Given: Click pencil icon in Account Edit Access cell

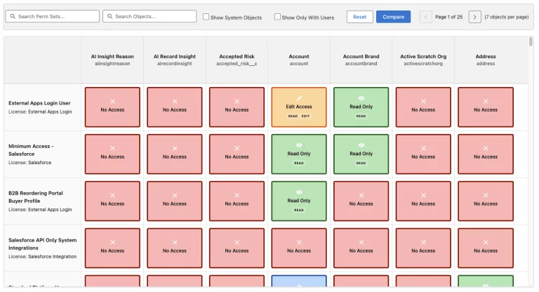Looking at the screenshot, I should pyautogui.click(x=299, y=98).
